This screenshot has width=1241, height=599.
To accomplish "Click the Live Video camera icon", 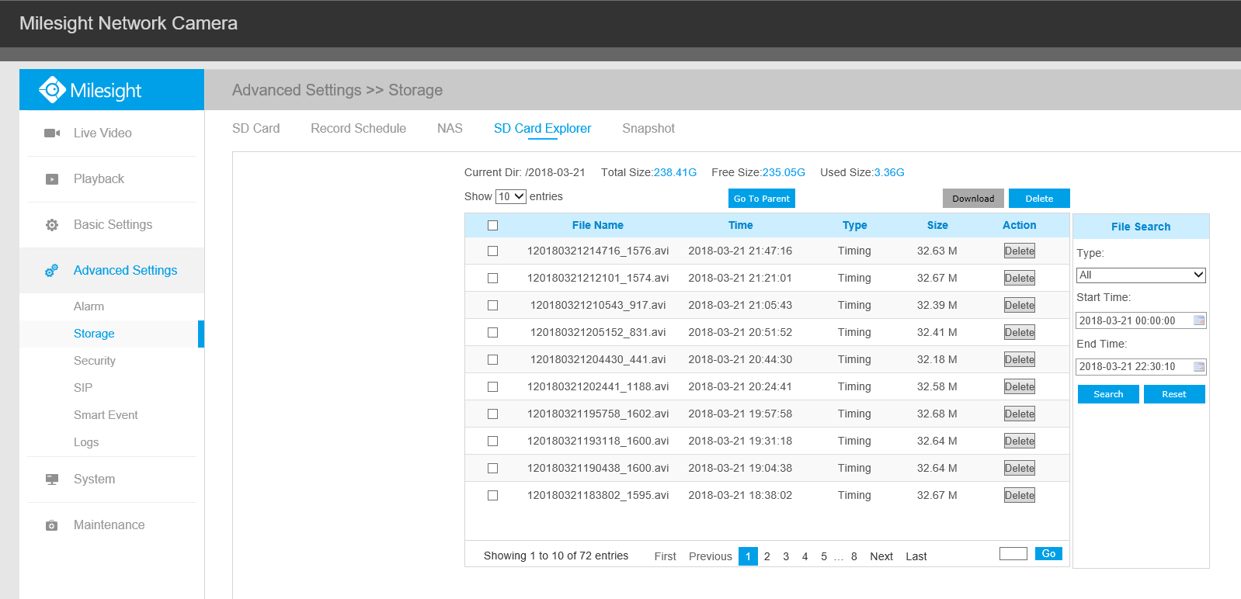I will [52, 133].
